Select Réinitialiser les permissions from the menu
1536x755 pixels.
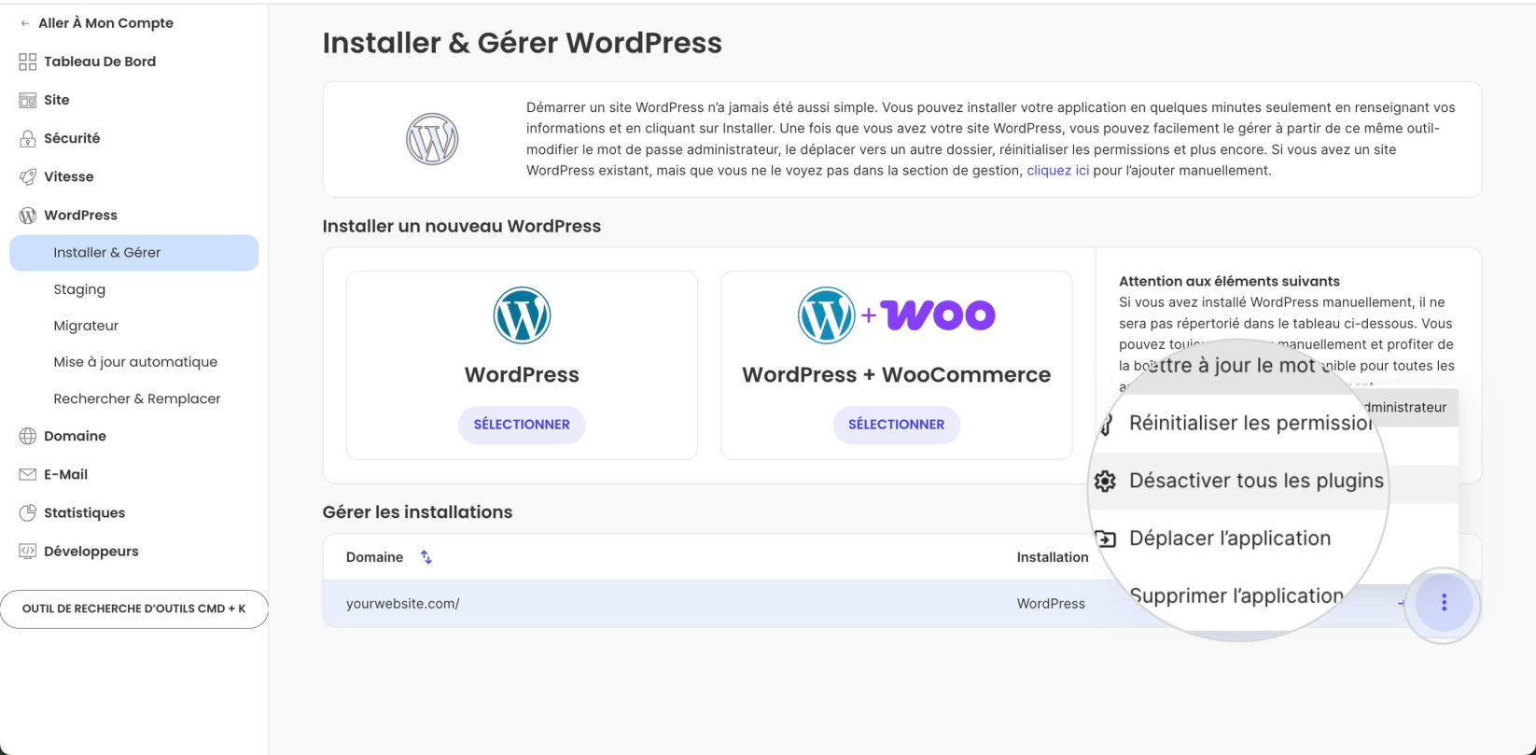click(1250, 423)
